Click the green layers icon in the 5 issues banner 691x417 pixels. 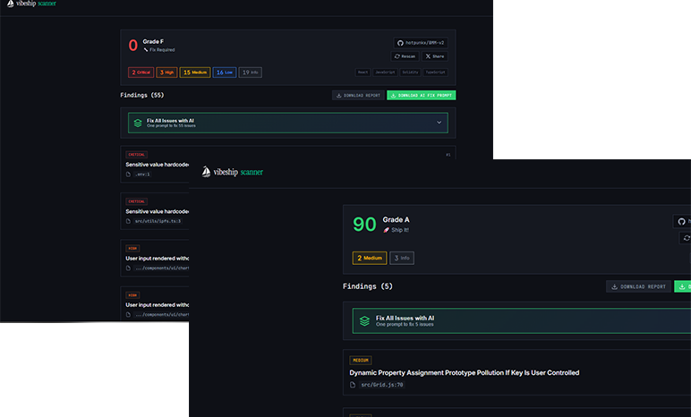364,321
